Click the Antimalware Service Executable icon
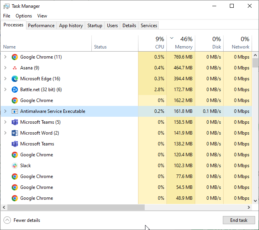The height and width of the screenshot is (230, 259). pos(15,111)
